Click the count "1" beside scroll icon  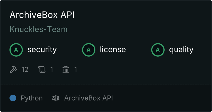[52, 69]
